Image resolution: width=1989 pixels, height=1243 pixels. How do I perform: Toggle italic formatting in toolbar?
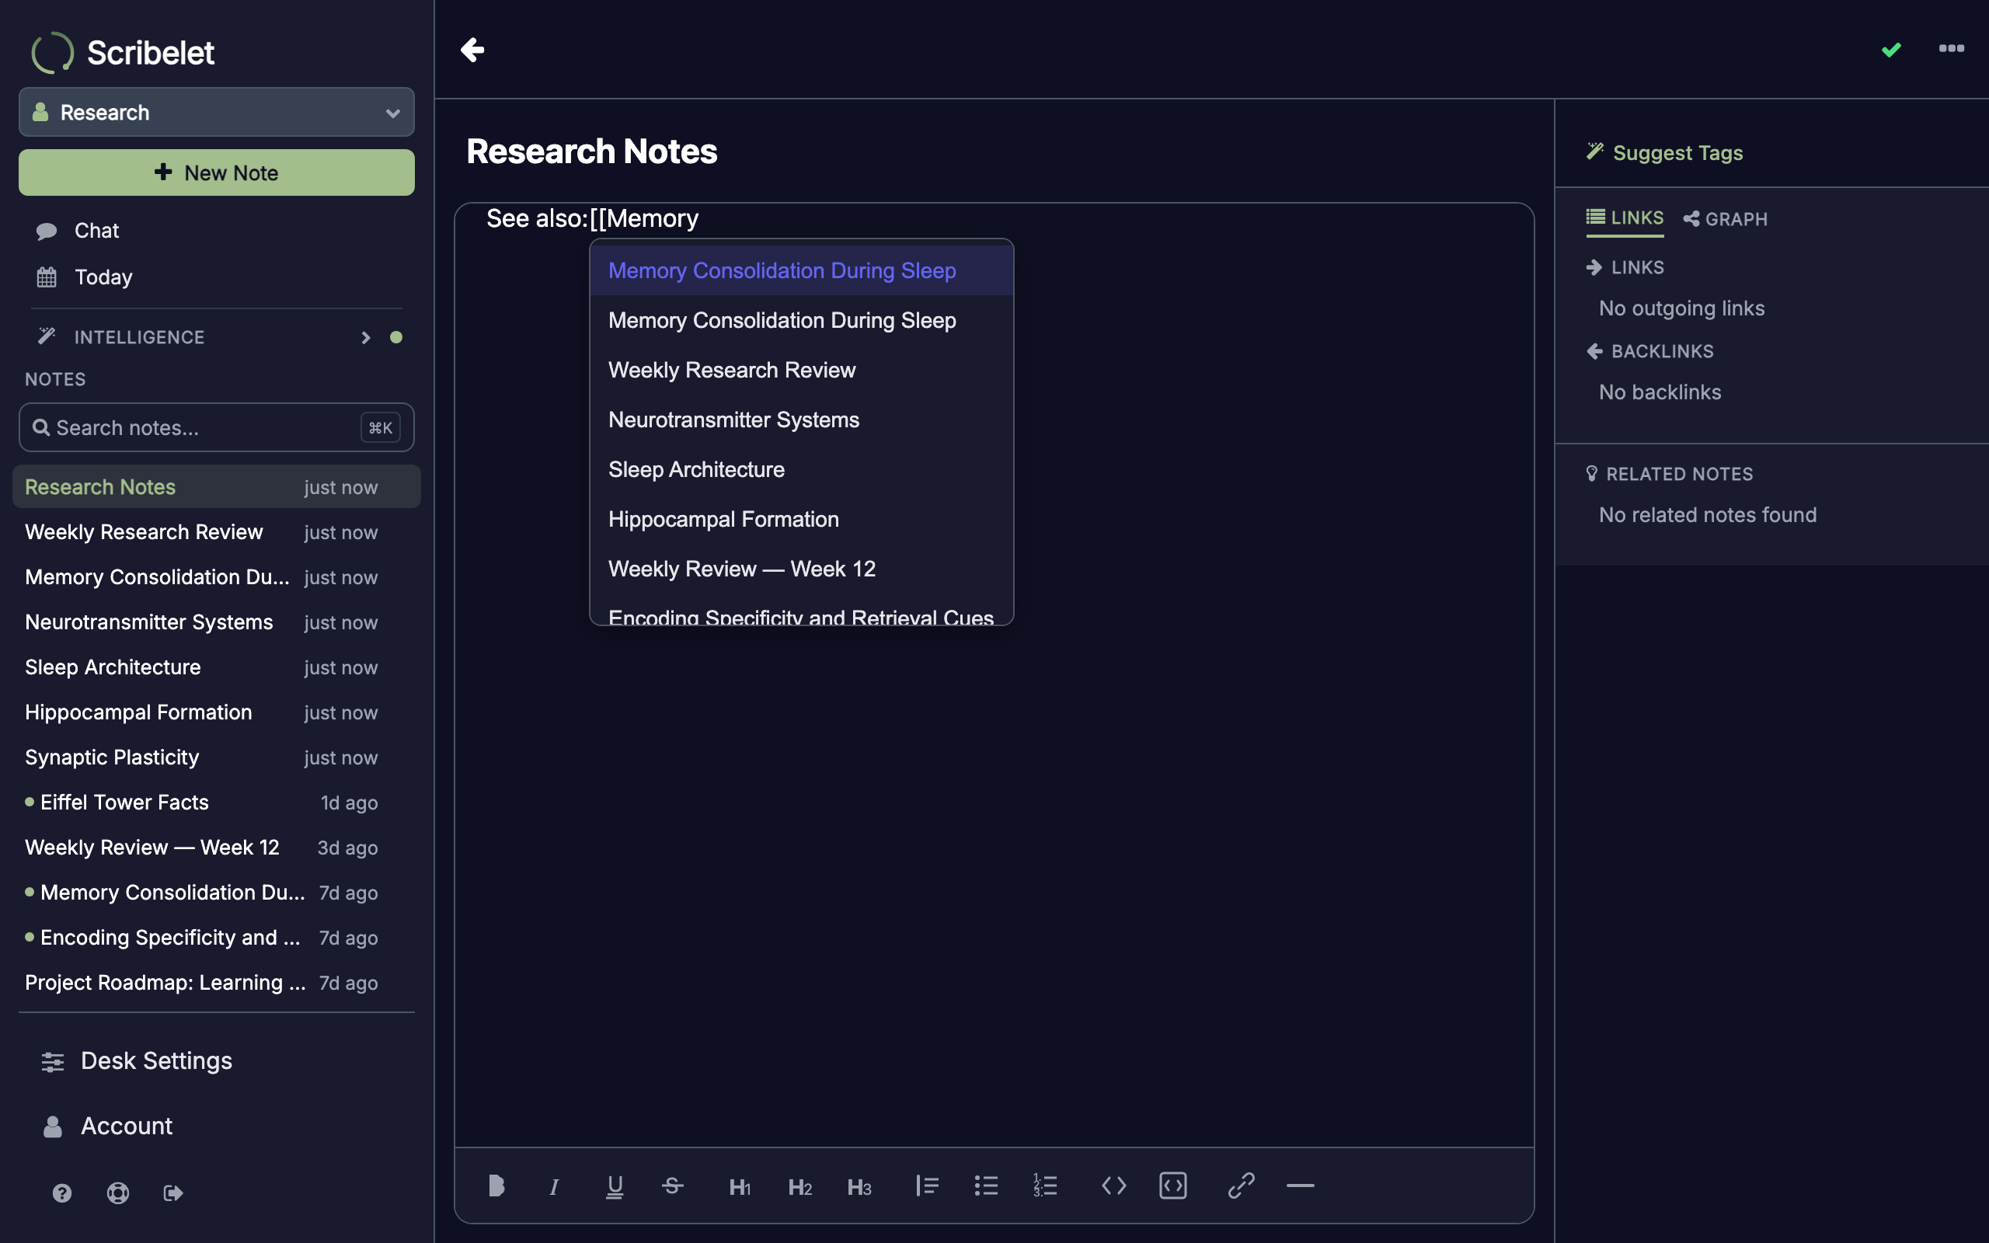pyautogui.click(x=554, y=1186)
